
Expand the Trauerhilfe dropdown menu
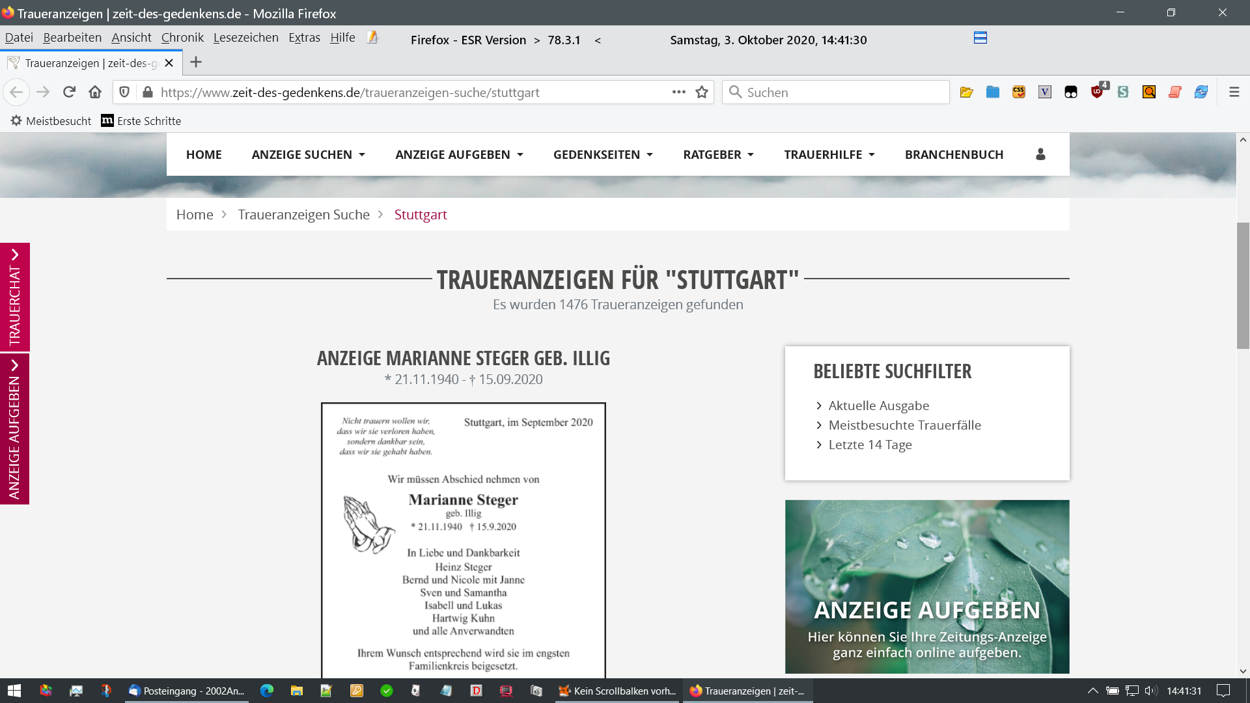(x=829, y=154)
